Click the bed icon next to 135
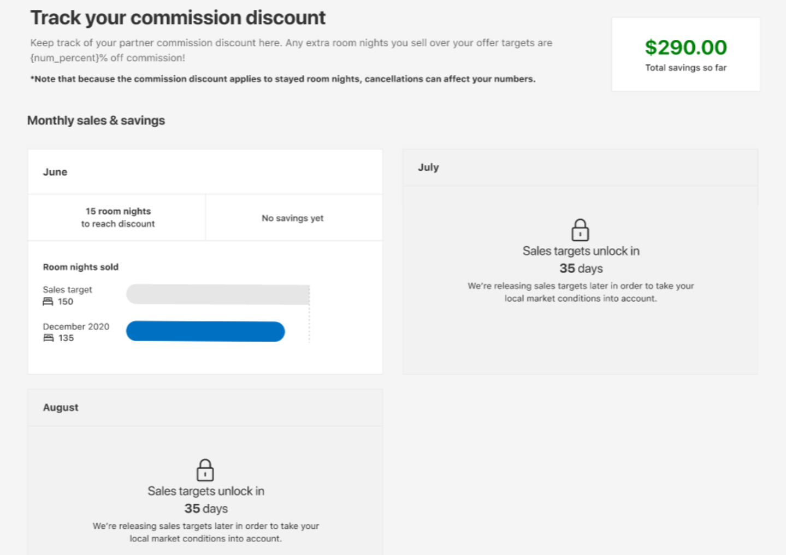Viewport: 786px width, 555px height. tap(48, 338)
